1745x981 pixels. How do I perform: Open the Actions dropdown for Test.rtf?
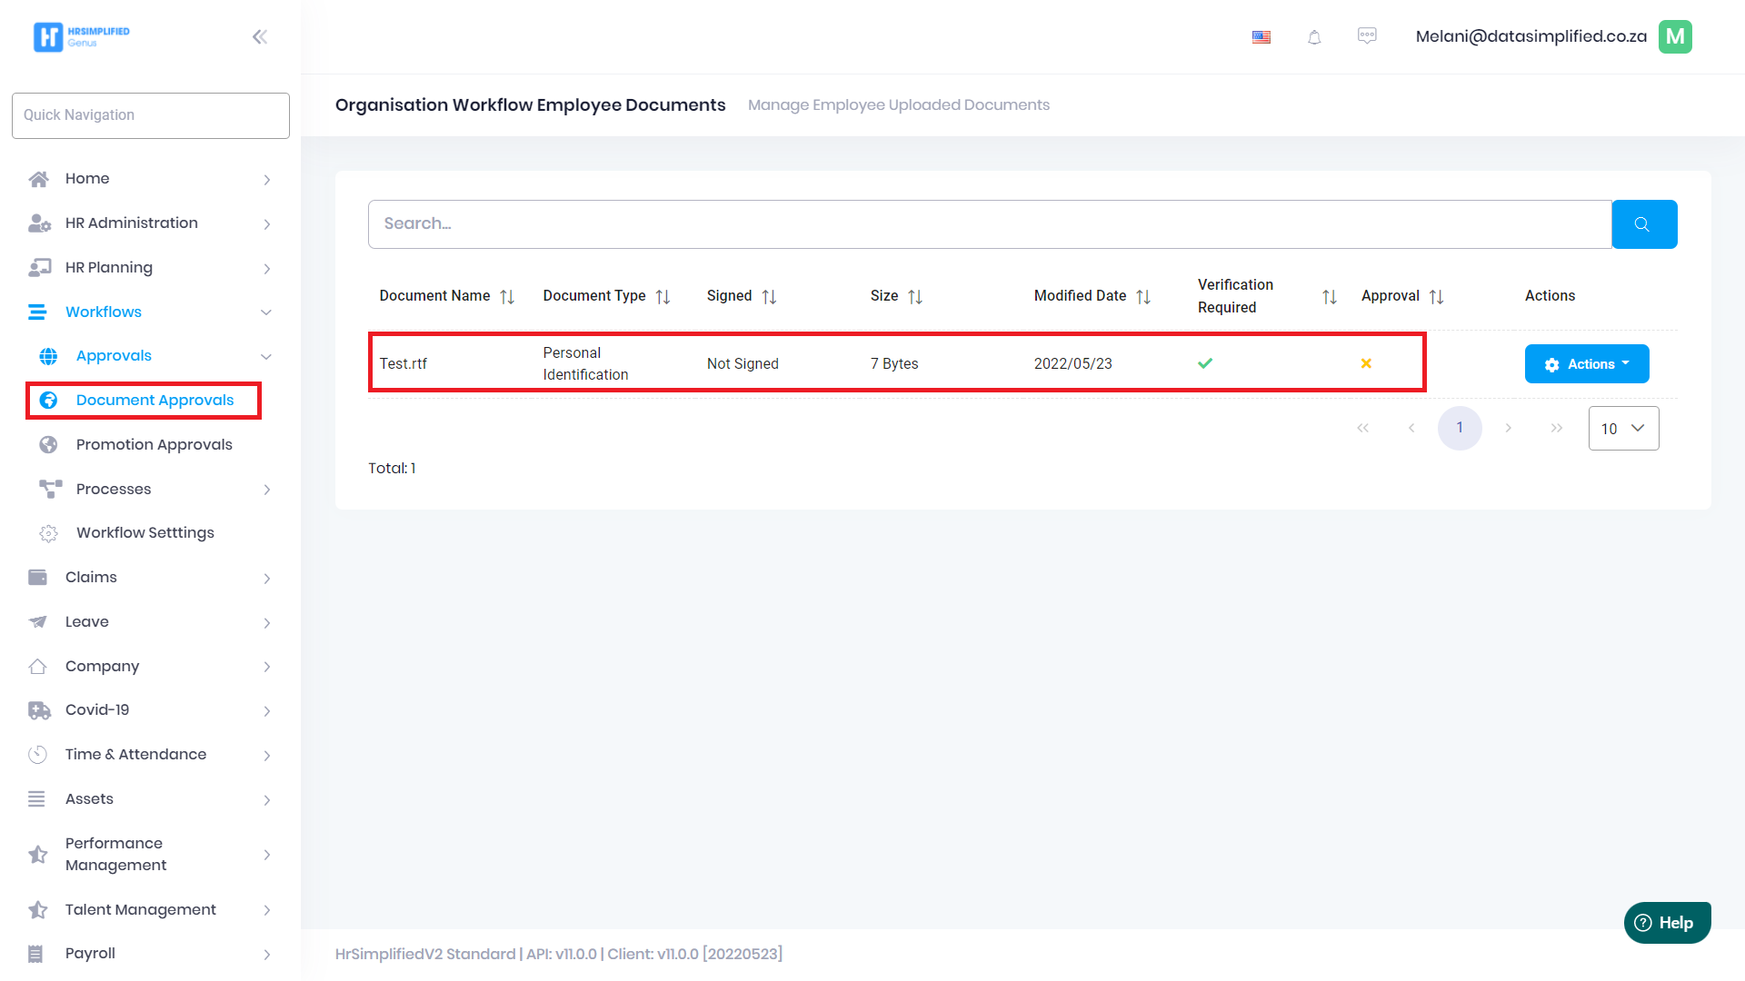pos(1586,364)
